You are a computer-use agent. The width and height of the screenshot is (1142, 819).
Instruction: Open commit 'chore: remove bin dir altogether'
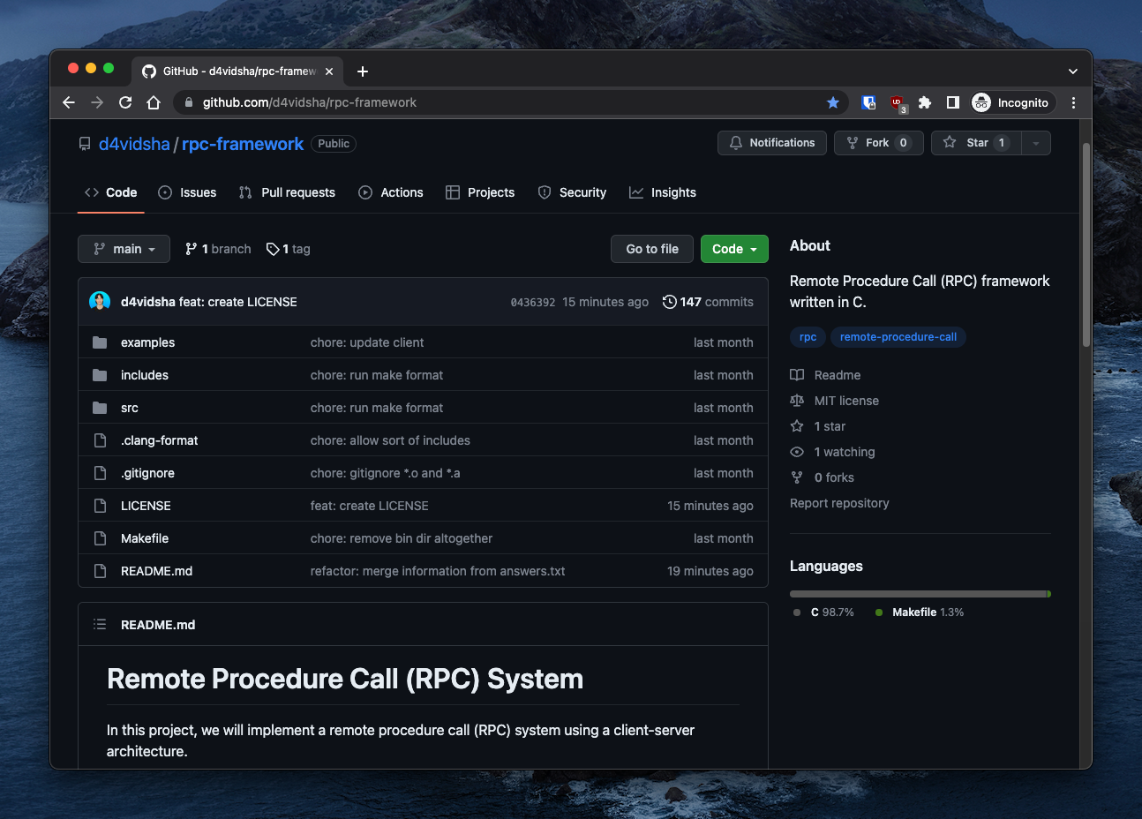pos(402,538)
